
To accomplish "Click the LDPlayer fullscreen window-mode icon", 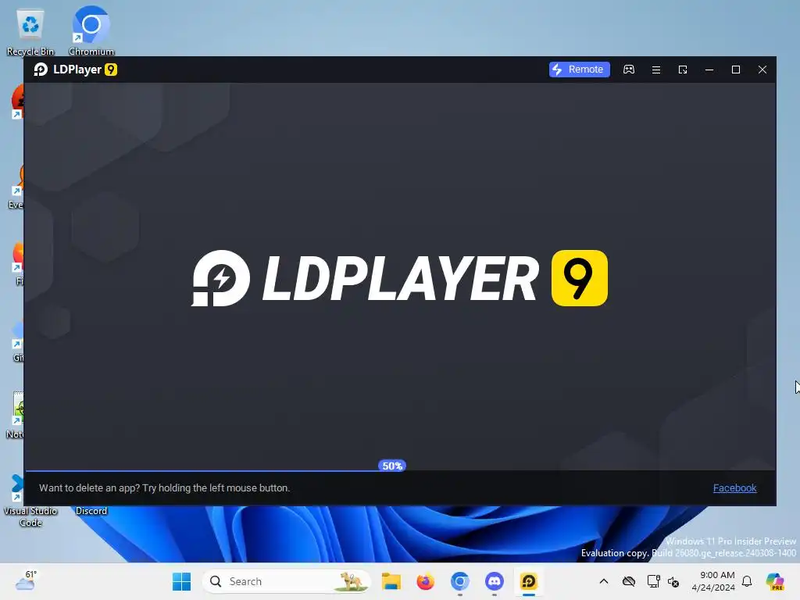I will pos(683,70).
